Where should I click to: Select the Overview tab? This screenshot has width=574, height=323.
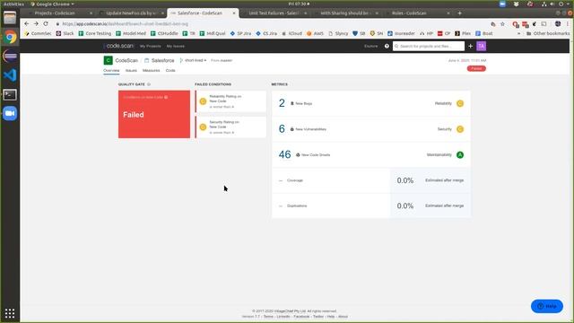coord(111,70)
